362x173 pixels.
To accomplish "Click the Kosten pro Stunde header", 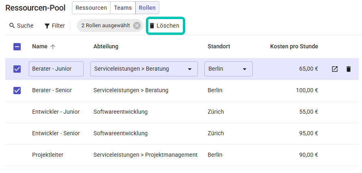I will click(294, 47).
